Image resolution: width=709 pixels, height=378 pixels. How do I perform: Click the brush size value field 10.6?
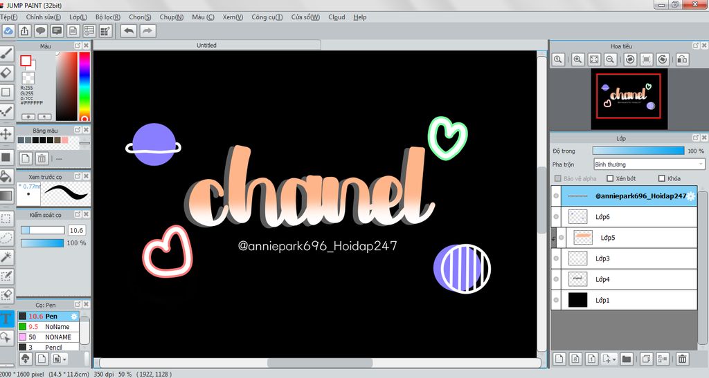(x=76, y=230)
